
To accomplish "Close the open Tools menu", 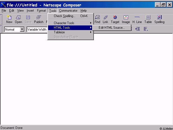I will (53, 11).
